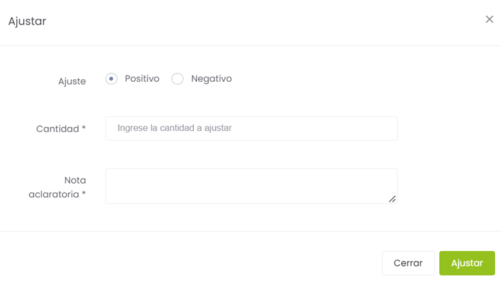Image resolution: width=501 pixels, height=284 pixels.
Task: Select the Positivo radio button
Action: (111, 79)
